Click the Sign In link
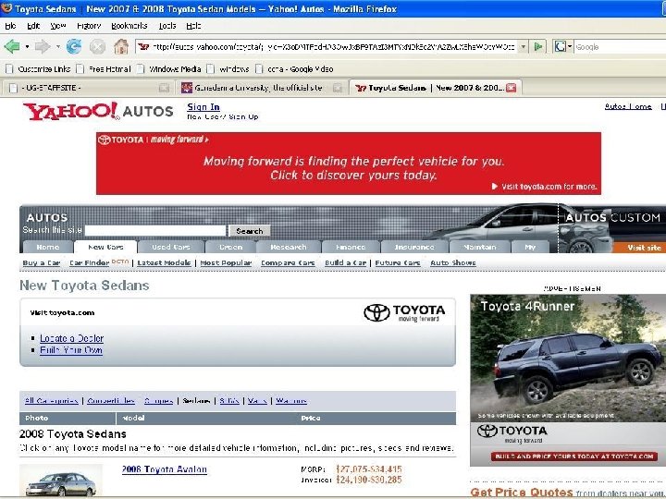Image resolution: width=666 pixels, height=499 pixels. [203, 107]
